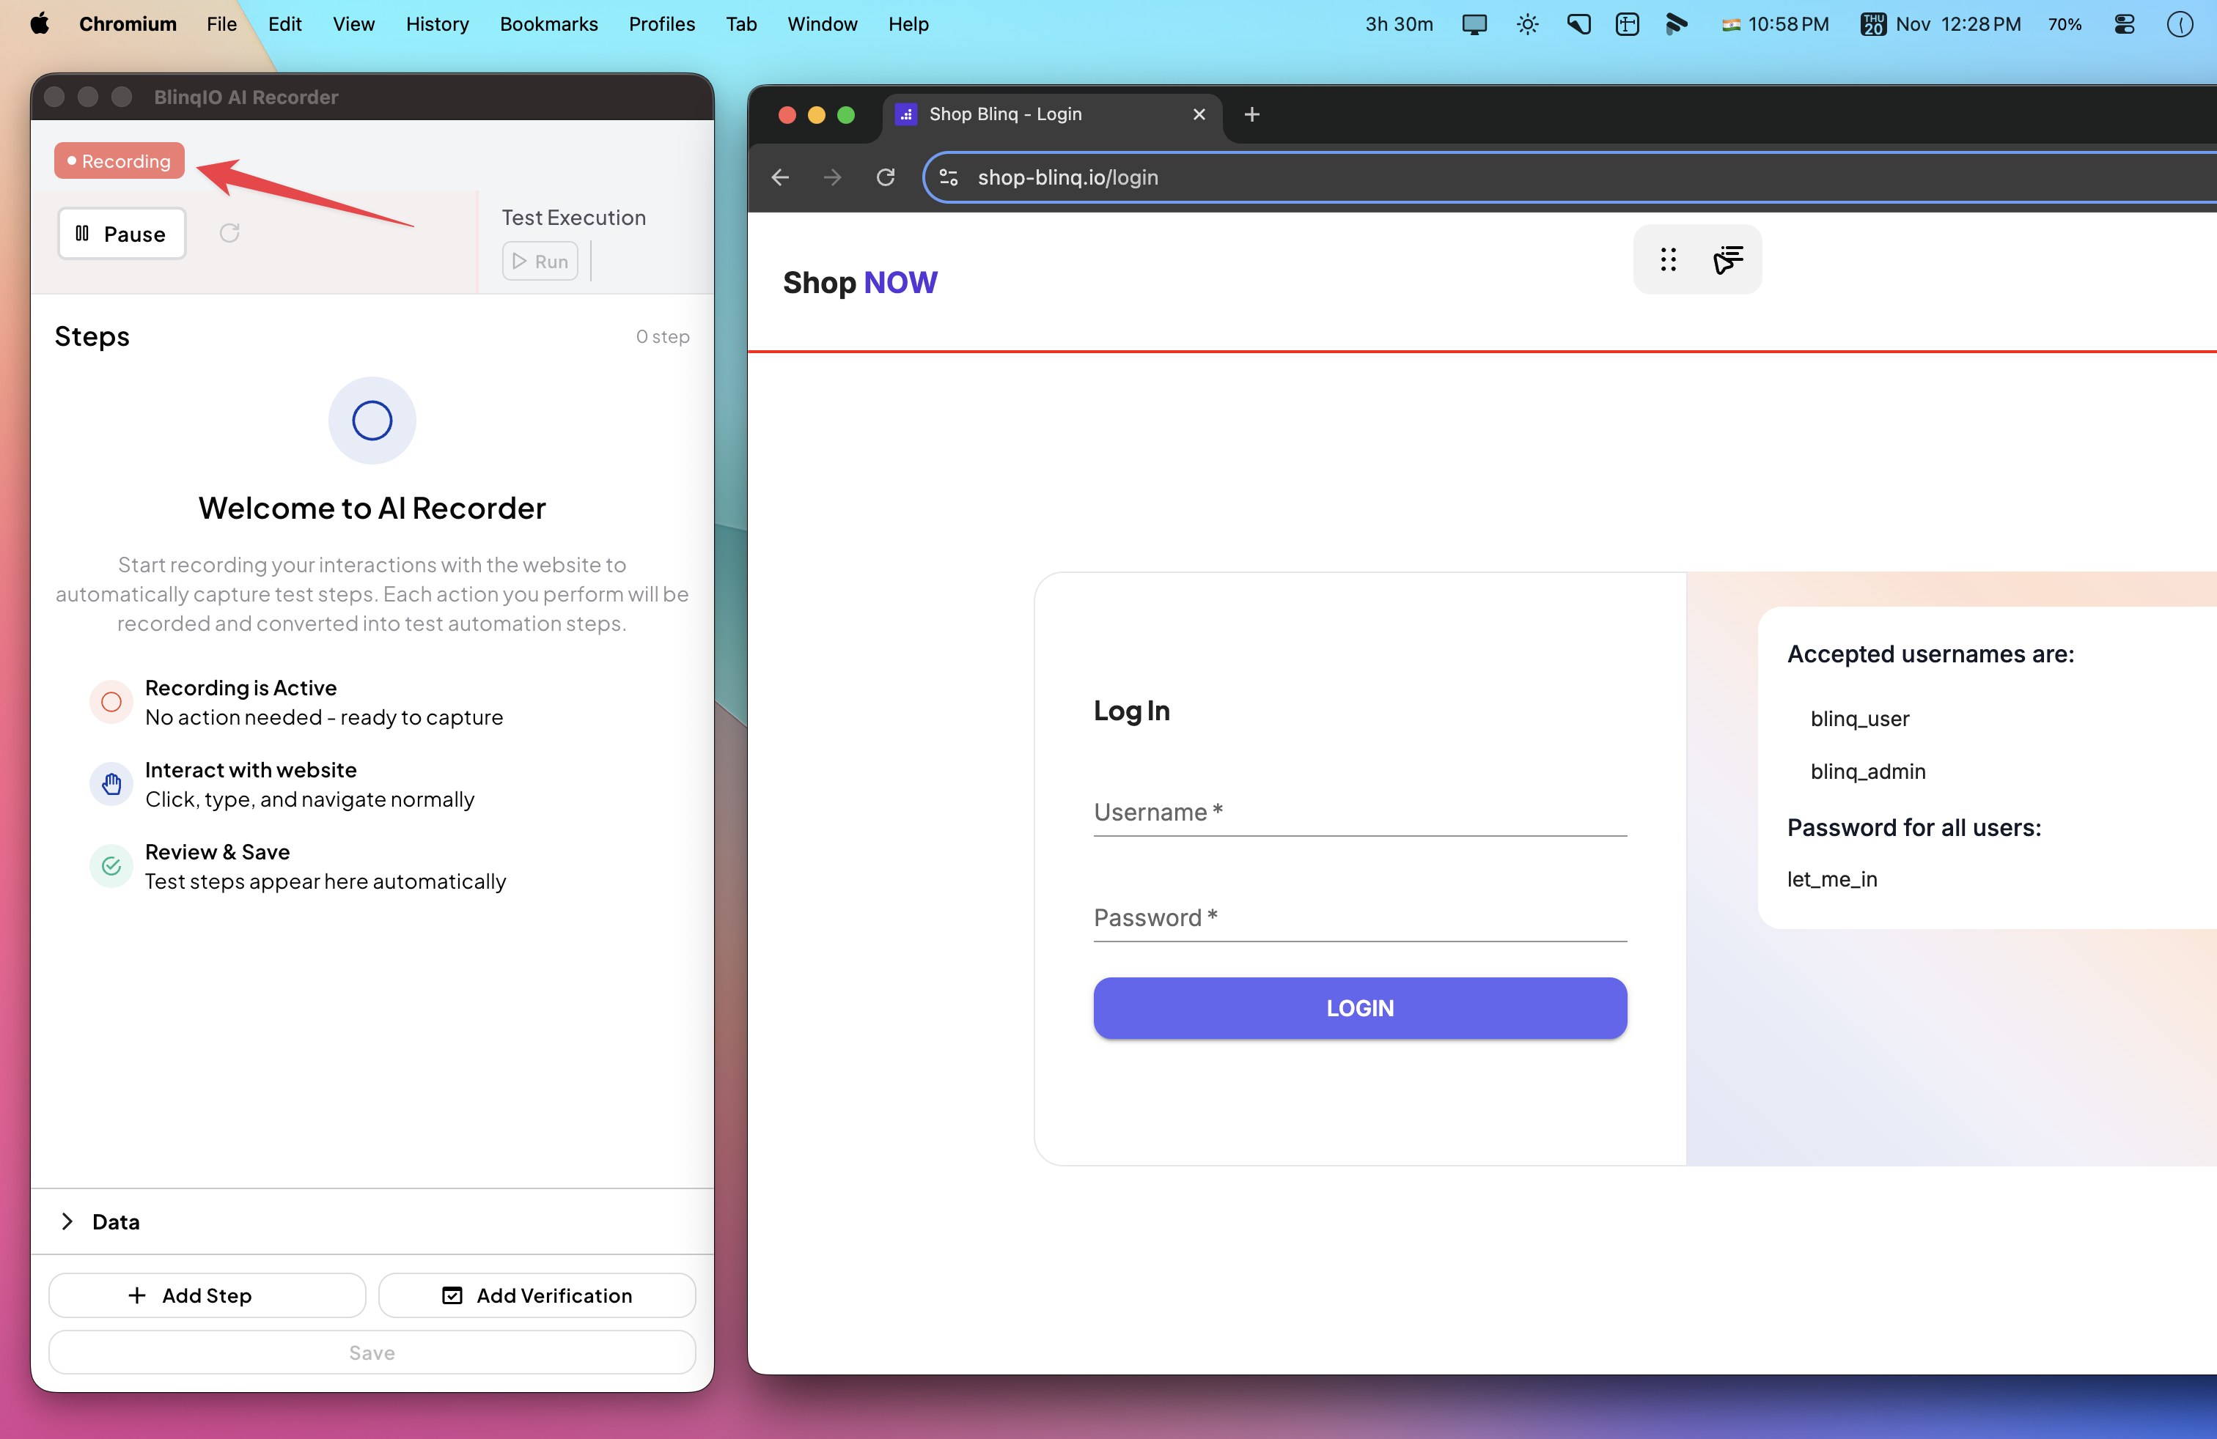
Task: Open the site information icon in address bar
Action: pos(948,177)
